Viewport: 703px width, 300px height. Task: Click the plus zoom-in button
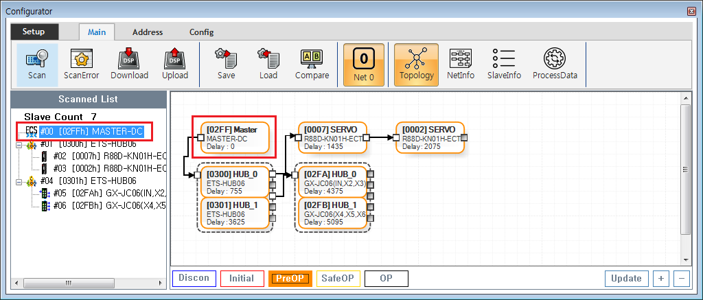click(661, 279)
